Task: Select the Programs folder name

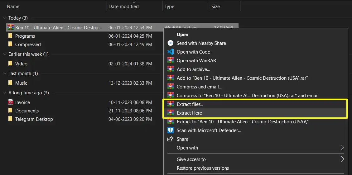Action: pyautogui.click(x=25, y=36)
